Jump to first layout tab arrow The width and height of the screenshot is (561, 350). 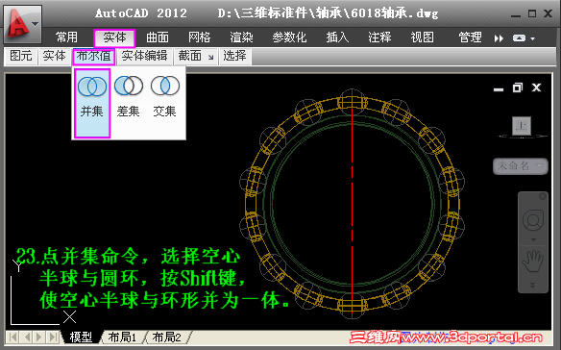tap(13, 337)
